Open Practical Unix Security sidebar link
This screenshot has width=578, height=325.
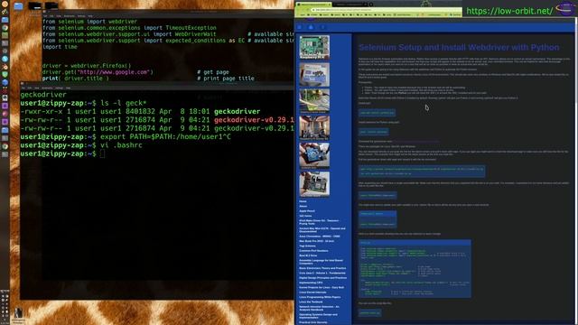[x=313, y=322]
